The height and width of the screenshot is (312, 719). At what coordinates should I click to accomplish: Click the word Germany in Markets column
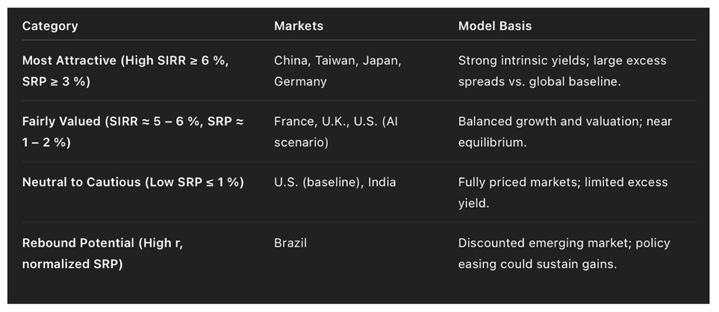click(x=300, y=81)
